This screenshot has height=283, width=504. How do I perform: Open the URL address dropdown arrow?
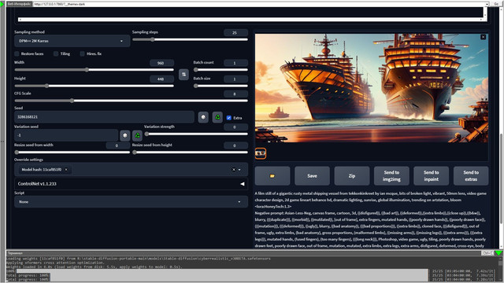[x=487, y=4]
